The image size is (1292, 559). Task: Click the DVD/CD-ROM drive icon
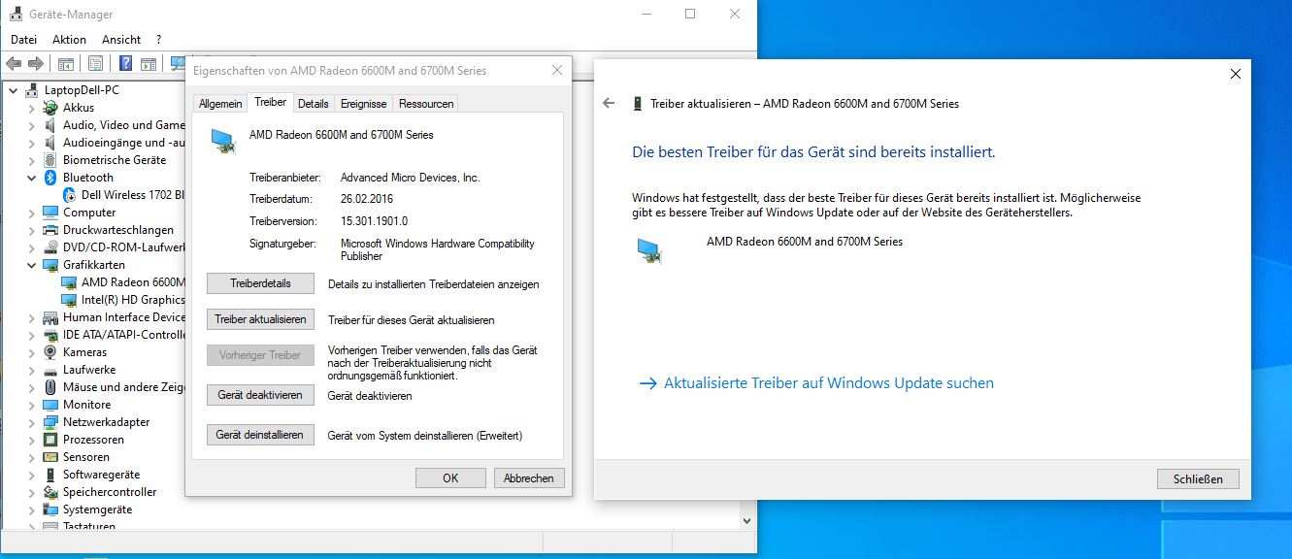click(x=51, y=247)
